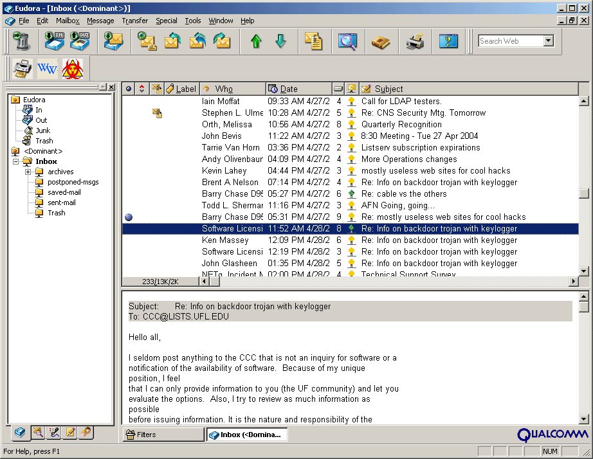Click the Send Queued Messages out tray icon
Screen dimensions: 593x459
pos(80,41)
